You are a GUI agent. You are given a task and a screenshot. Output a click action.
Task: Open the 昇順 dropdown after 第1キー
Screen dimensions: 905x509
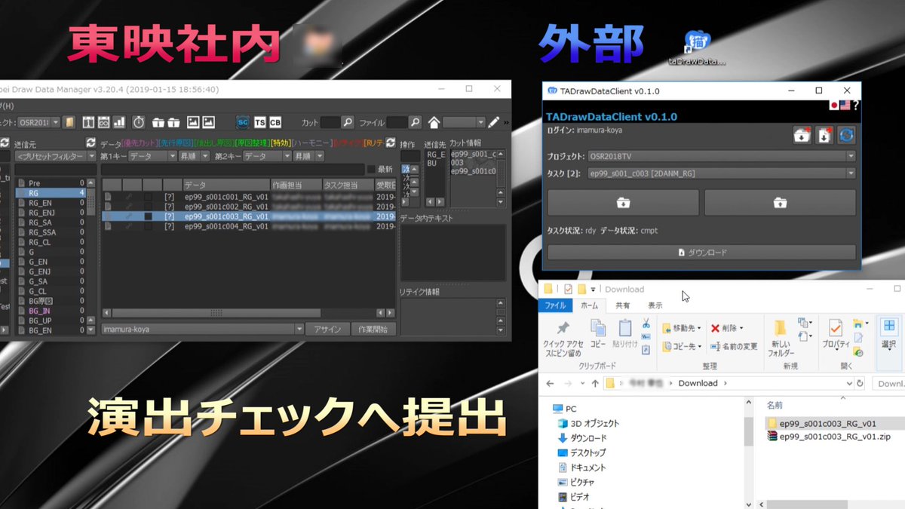pos(195,156)
